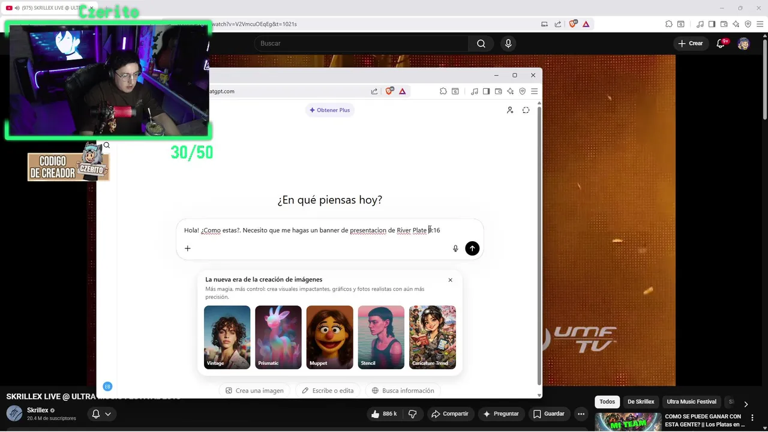
Task: Toggle sidebar panel in YouTube window toolbar
Action: pos(712,24)
